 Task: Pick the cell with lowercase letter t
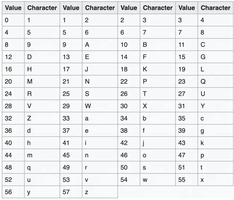pos(216,167)
